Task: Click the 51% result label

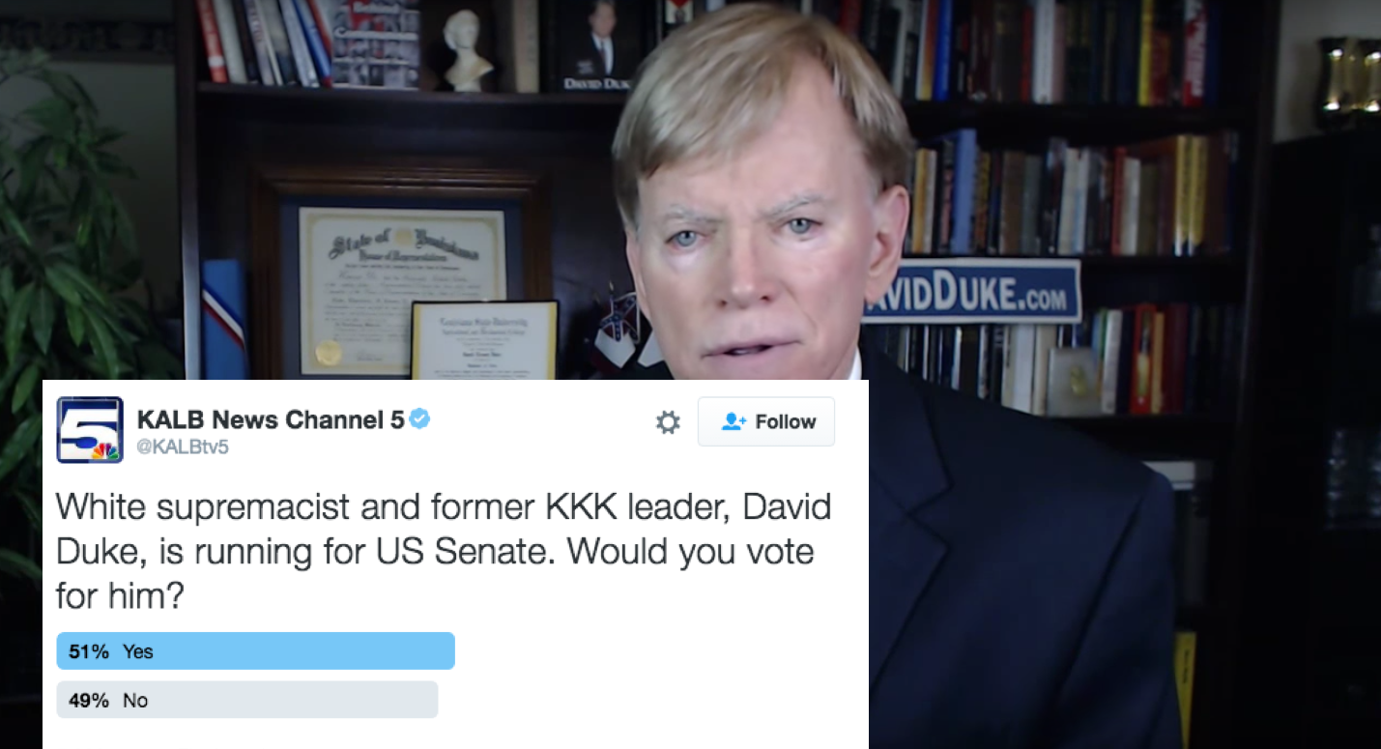Action: [89, 651]
